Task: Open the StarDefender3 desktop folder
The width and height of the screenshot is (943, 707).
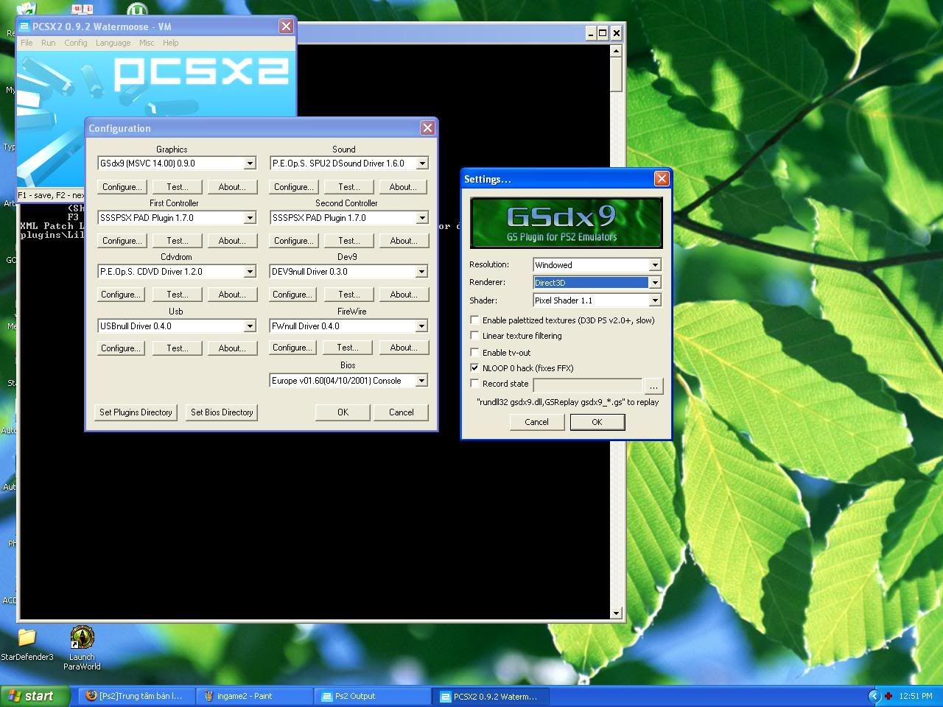Action: pos(27,644)
